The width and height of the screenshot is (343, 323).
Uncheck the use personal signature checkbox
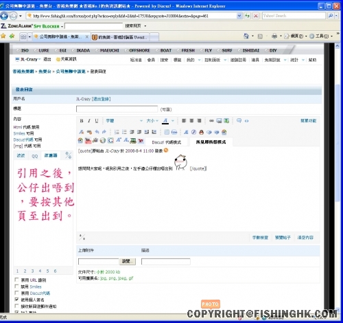pyautogui.click(x=16, y=300)
